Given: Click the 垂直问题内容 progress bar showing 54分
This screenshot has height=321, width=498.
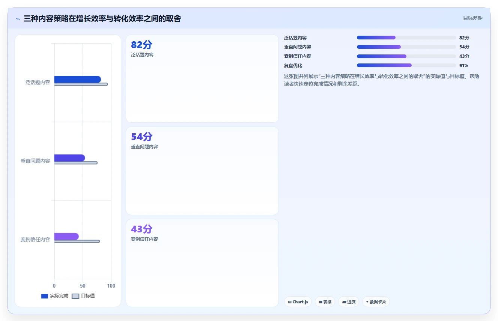Looking at the screenshot, I should point(406,47).
